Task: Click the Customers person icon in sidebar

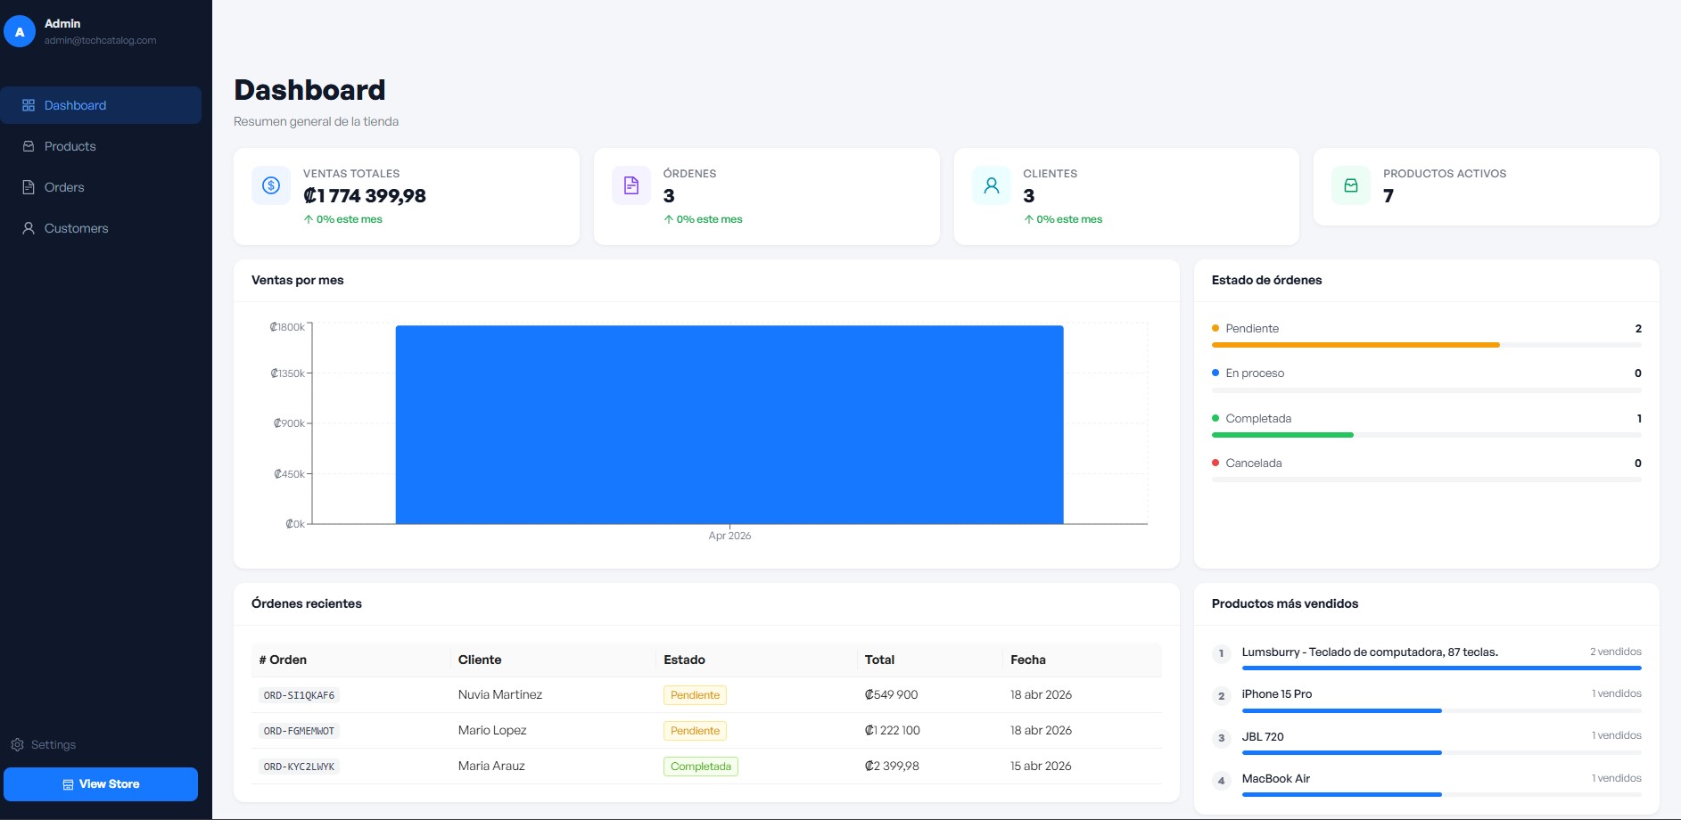Action: 29,228
